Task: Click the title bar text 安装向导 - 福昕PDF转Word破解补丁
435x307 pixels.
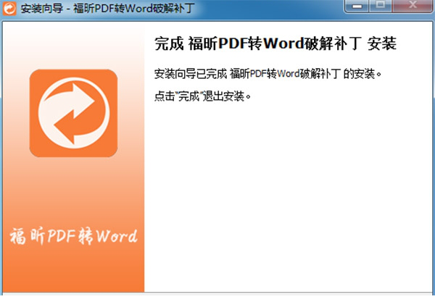Action: (x=107, y=8)
